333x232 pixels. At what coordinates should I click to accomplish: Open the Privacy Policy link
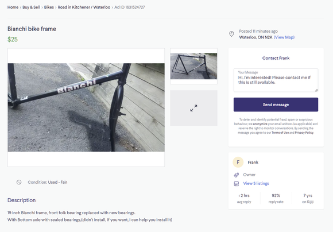pyautogui.click(x=304, y=133)
